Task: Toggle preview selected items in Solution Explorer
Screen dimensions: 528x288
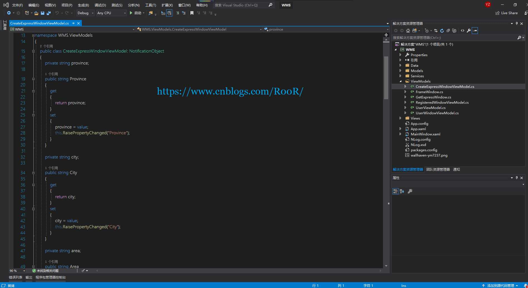Action: [x=475, y=31]
